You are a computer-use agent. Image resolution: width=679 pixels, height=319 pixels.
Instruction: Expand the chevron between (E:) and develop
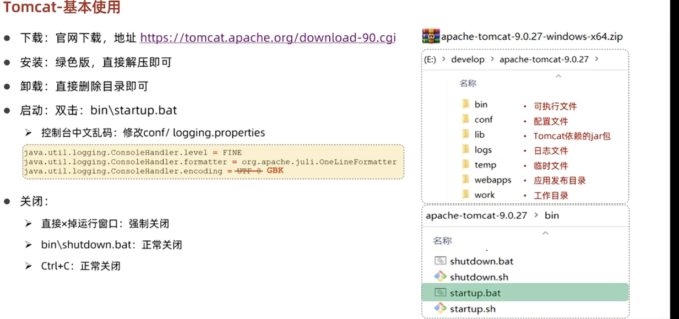[443, 59]
